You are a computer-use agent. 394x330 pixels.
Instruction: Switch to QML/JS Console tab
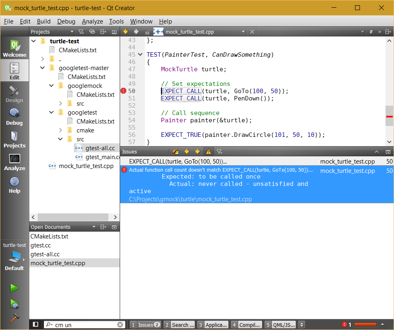click(280, 325)
